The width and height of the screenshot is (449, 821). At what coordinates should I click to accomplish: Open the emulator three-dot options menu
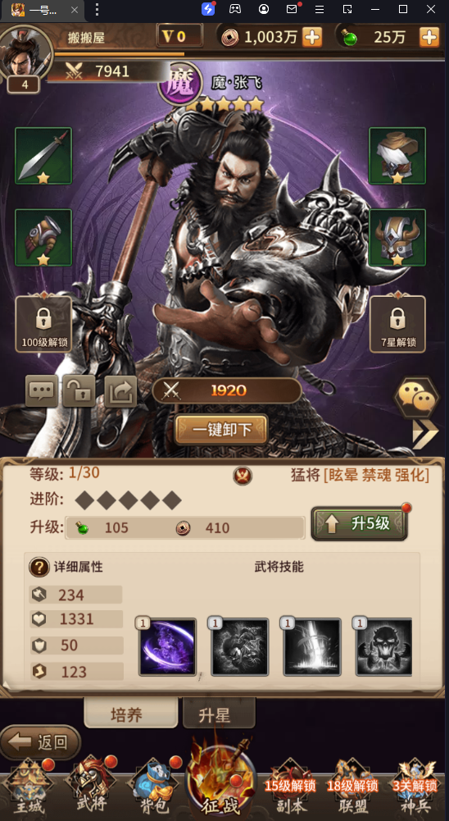tap(97, 9)
